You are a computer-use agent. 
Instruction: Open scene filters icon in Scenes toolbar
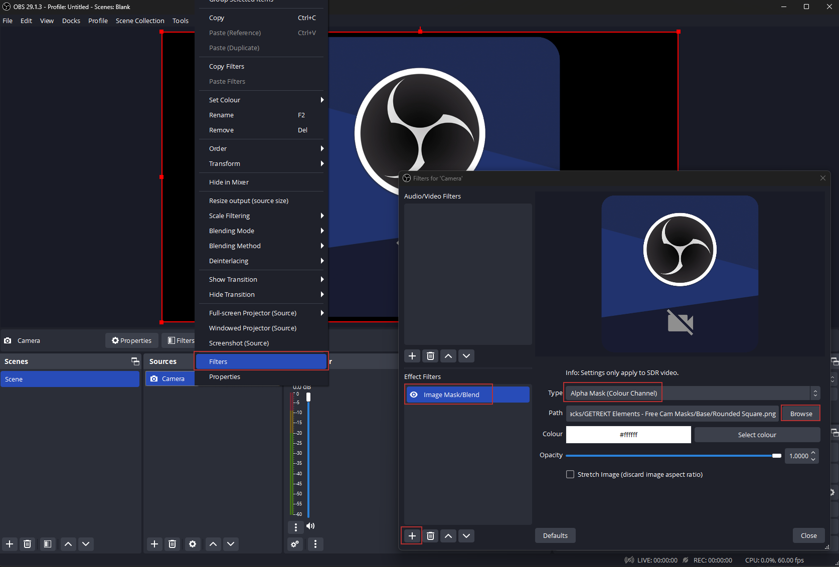48,544
